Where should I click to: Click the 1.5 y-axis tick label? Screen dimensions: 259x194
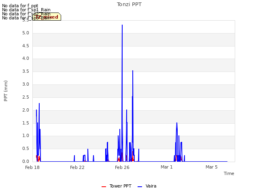coord(25,123)
